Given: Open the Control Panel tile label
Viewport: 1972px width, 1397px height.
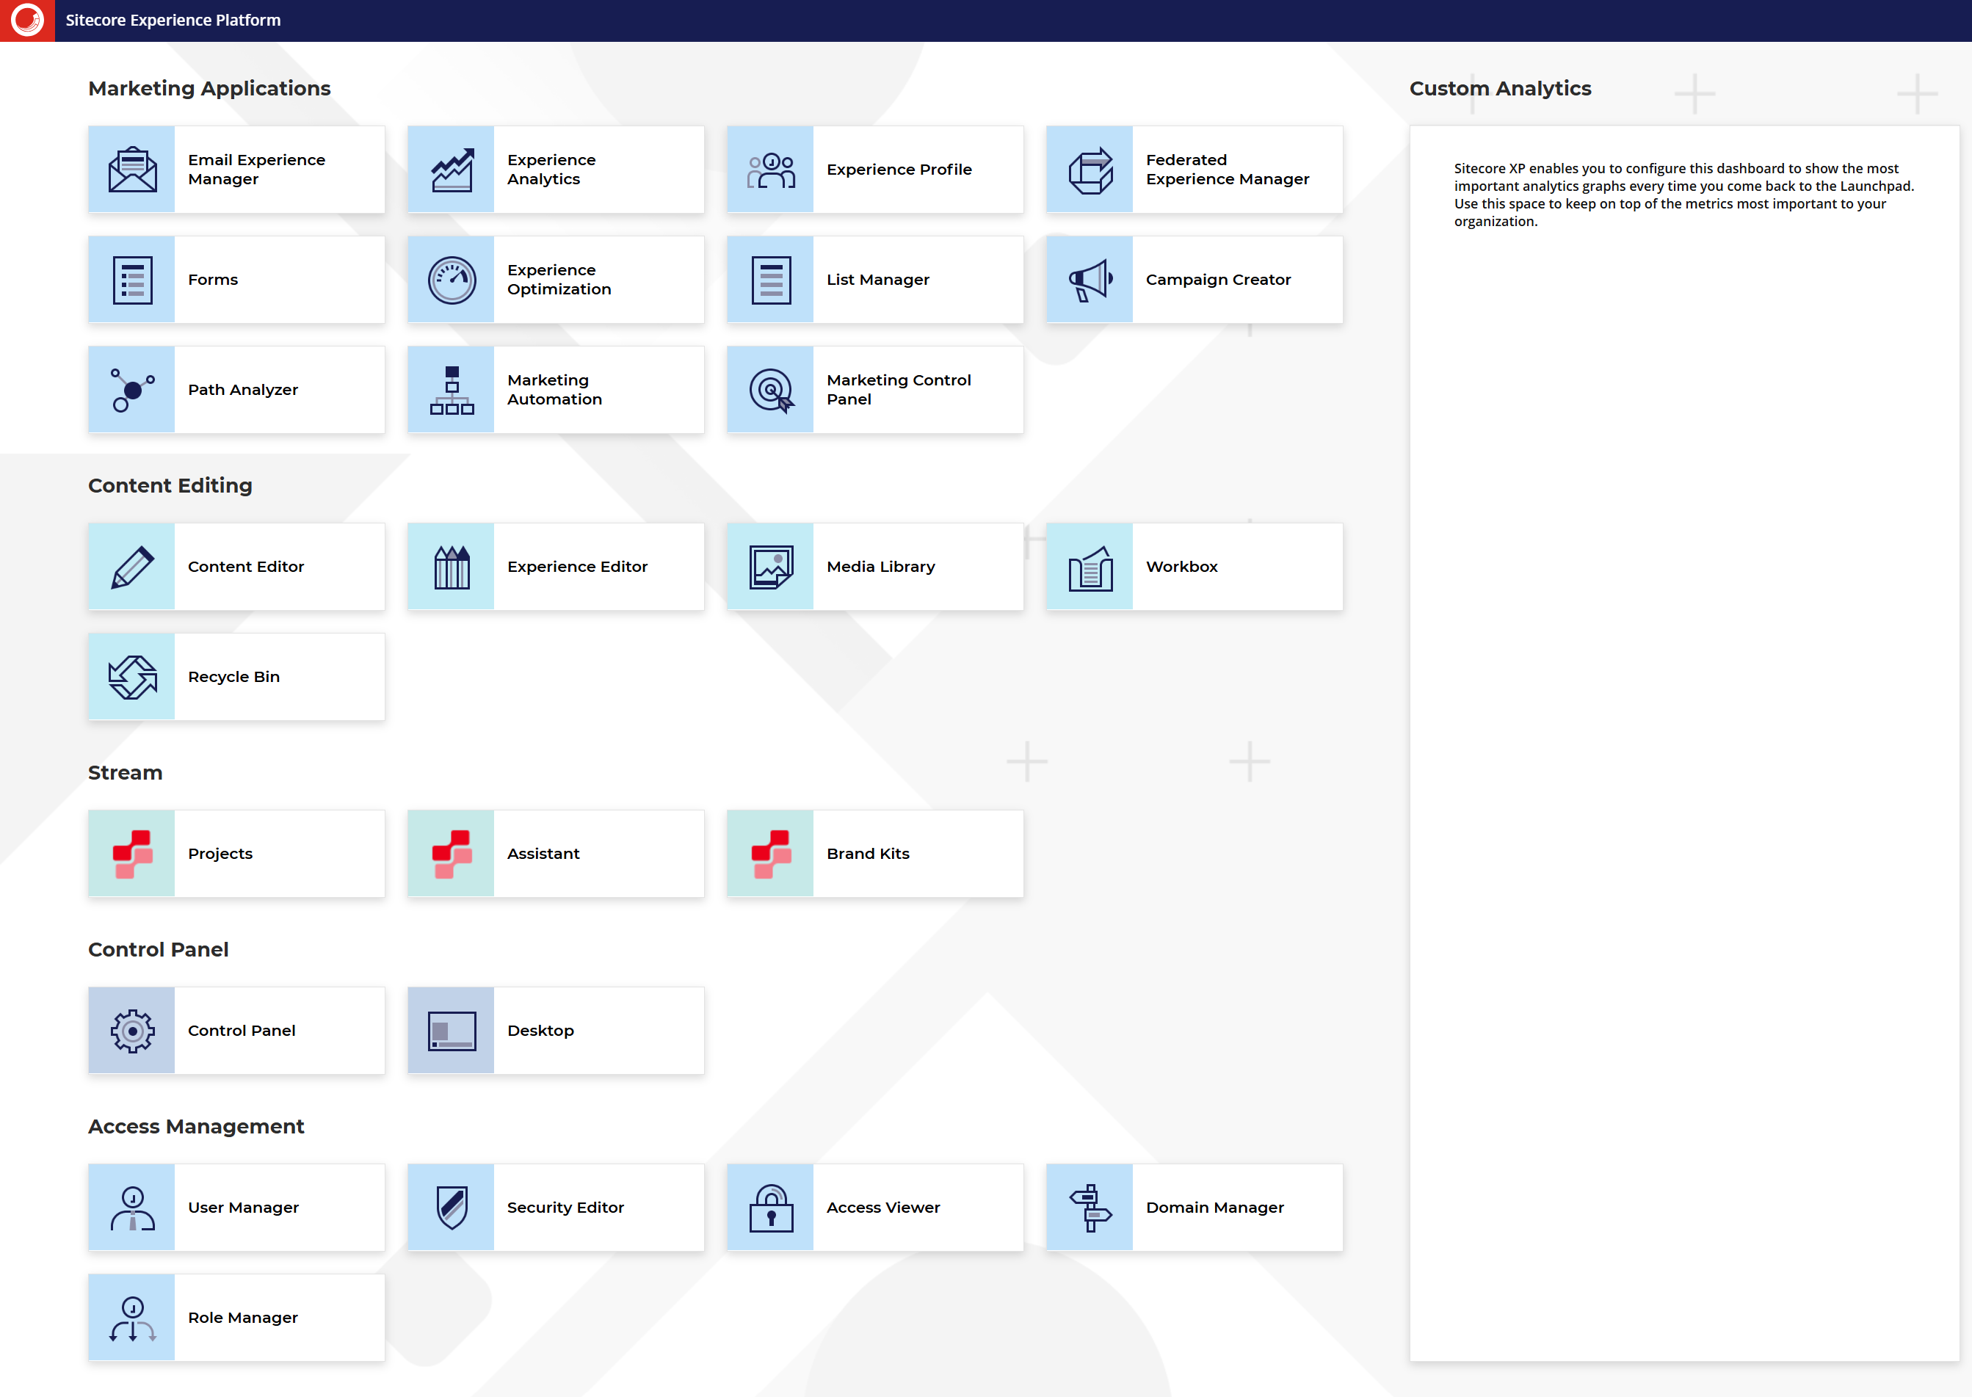Looking at the screenshot, I should (x=241, y=1030).
